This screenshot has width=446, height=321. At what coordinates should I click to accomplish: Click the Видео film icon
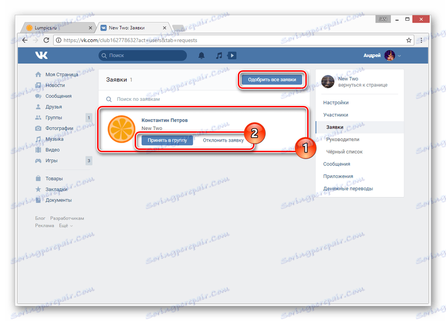(38, 150)
